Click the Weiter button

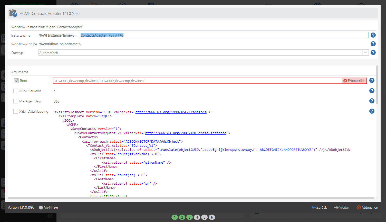pos(342,207)
